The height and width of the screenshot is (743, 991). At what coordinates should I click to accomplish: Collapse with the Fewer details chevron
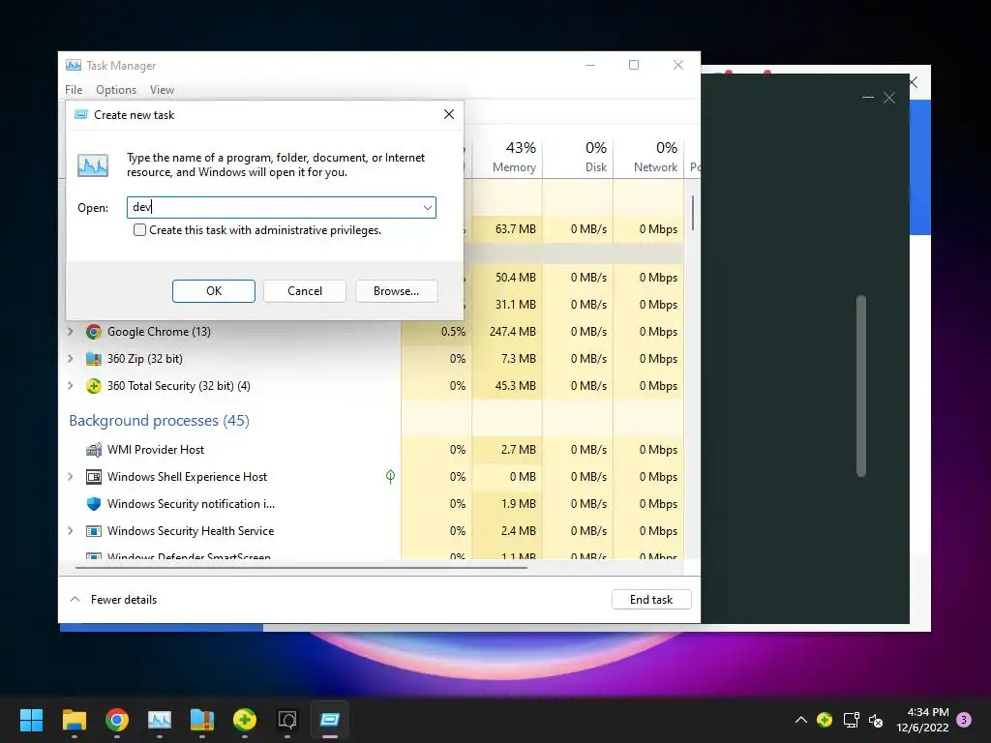pyautogui.click(x=75, y=599)
